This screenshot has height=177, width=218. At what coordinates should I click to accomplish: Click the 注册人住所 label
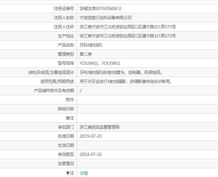point(64,27)
